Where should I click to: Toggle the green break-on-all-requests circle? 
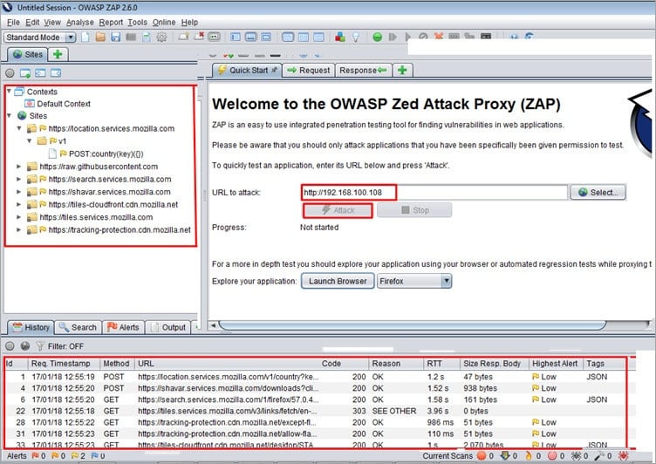378,38
